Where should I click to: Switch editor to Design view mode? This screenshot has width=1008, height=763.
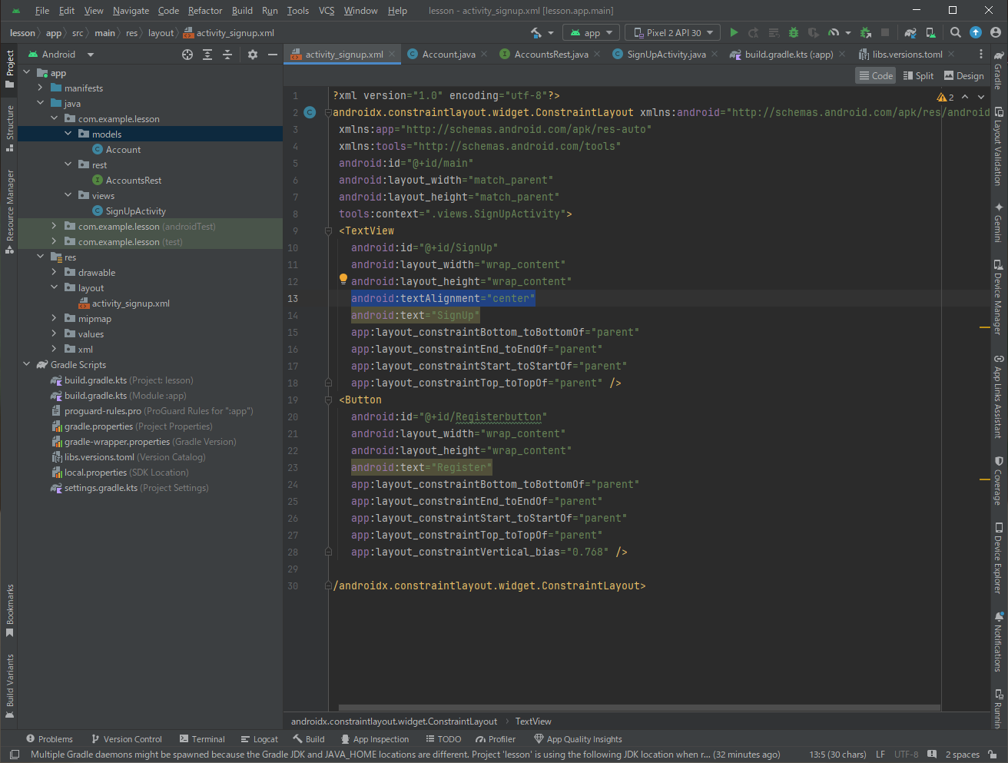pos(963,75)
